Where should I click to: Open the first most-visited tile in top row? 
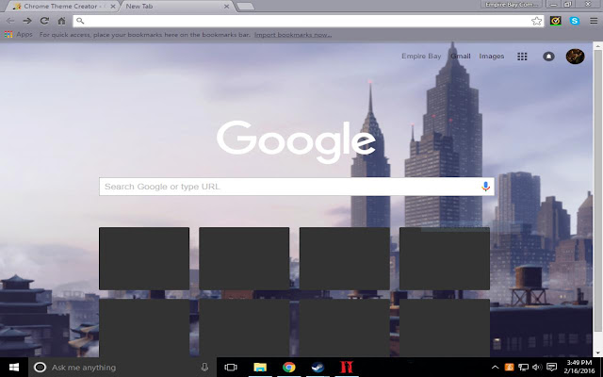pyautogui.click(x=144, y=258)
